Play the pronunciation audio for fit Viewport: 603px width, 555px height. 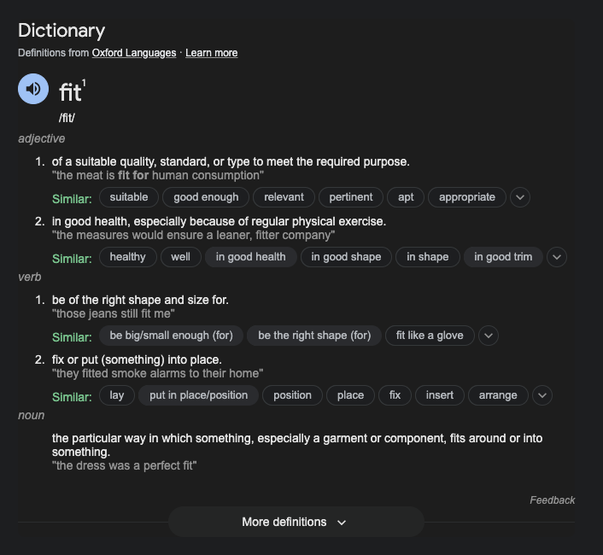33,88
